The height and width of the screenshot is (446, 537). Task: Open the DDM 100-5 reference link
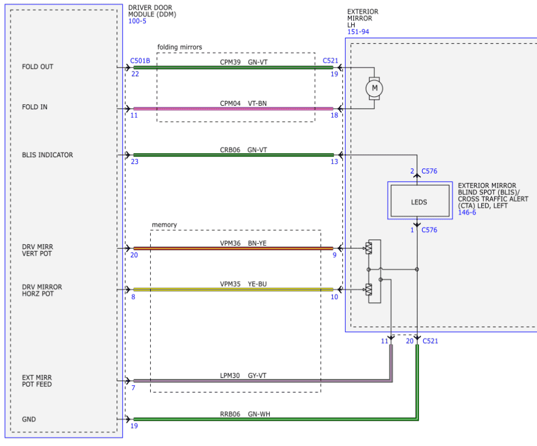[x=137, y=21]
